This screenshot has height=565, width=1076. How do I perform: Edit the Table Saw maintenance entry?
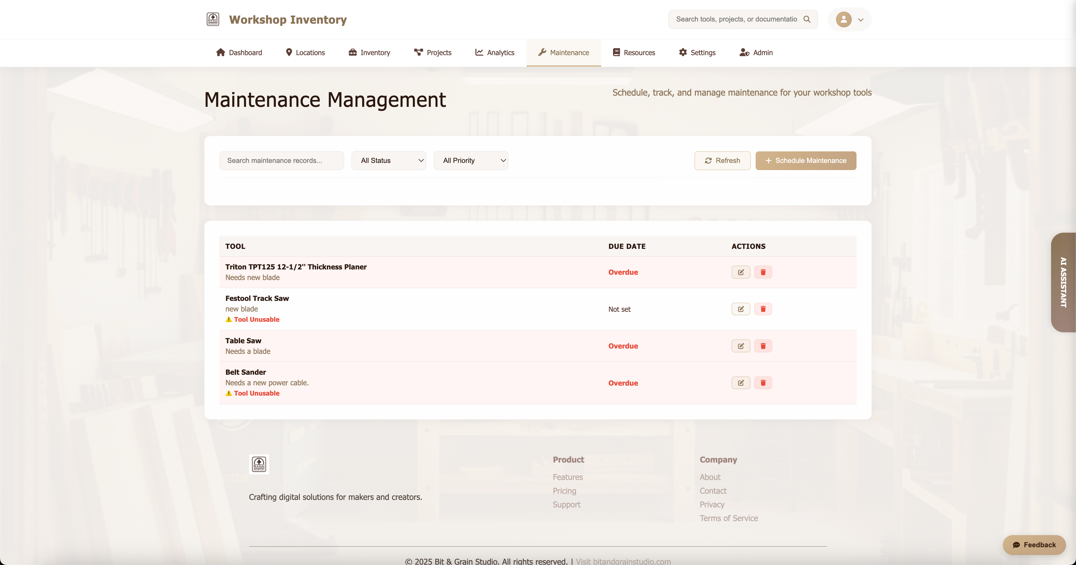pos(740,346)
